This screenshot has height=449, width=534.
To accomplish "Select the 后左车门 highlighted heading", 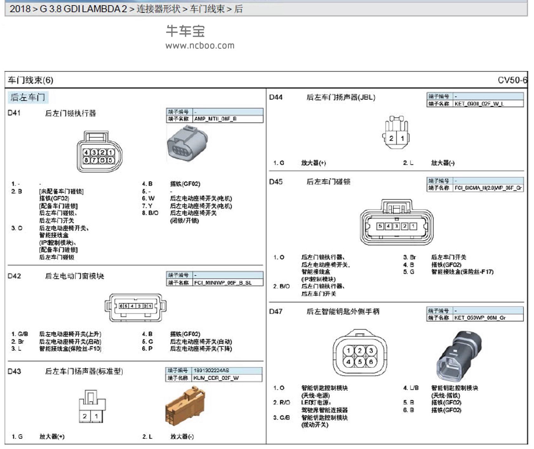I will pyautogui.click(x=28, y=97).
